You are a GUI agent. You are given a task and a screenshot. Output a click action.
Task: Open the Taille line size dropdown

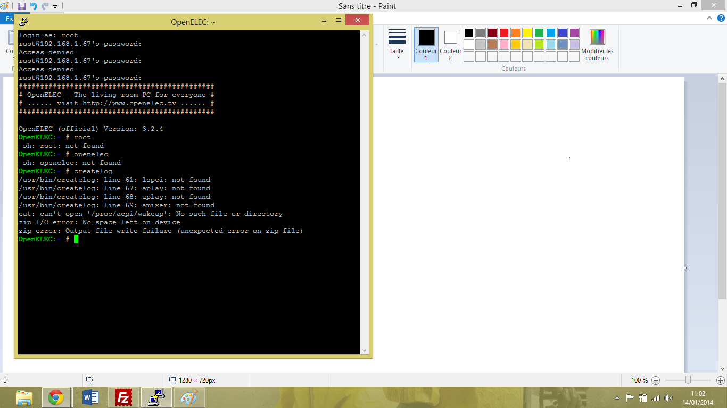(396, 45)
